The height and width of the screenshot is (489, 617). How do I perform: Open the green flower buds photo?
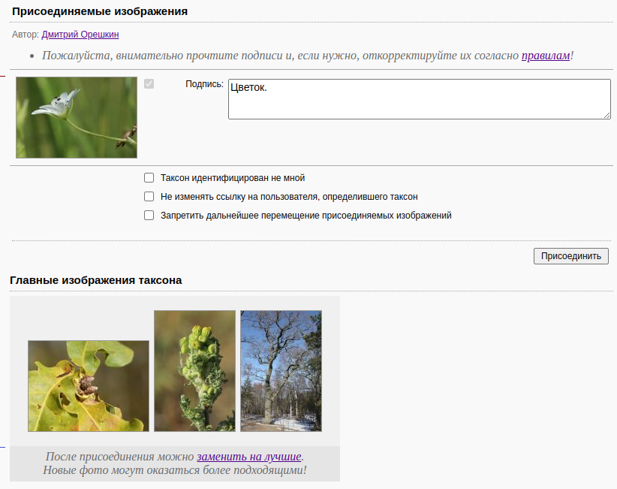click(x=194, y=371)
